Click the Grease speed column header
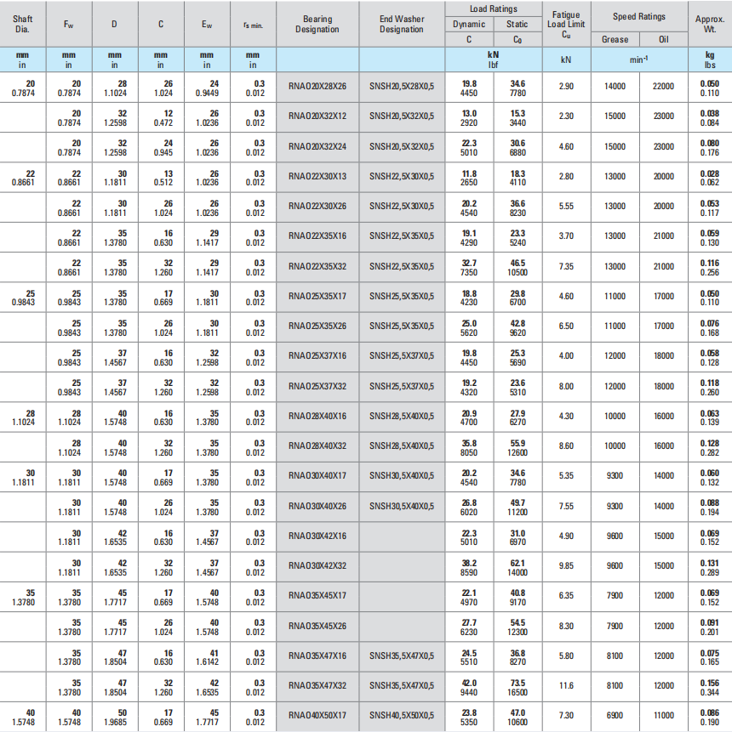732x732 pixels. click(615, 39)
